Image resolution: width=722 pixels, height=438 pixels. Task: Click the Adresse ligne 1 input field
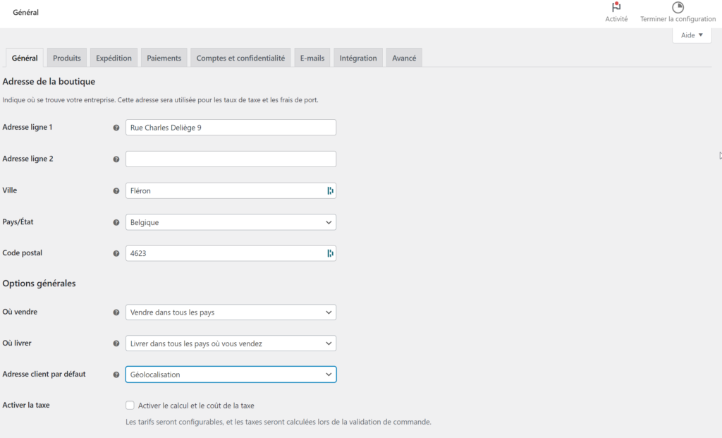click(x=231, y=128)
